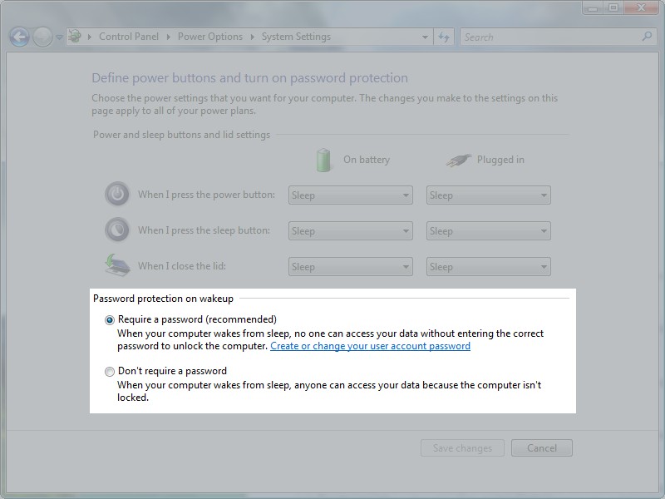This screenshot has width=665, height=499.
Task: Click the Back navigation arrow
Action: pos(19,37)
